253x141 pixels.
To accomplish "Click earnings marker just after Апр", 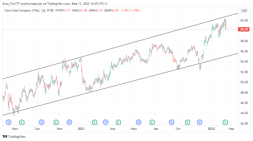I will (118, 122).
